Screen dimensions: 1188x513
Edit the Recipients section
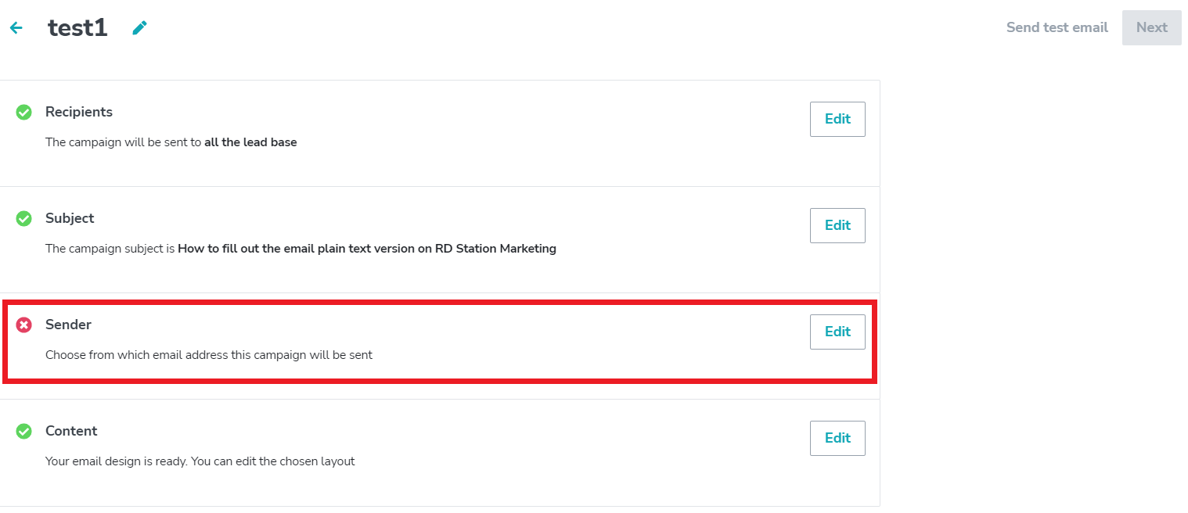tap(837, 119)
